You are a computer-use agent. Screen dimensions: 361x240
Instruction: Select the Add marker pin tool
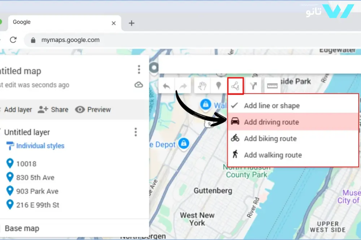(x=218, y=86)
